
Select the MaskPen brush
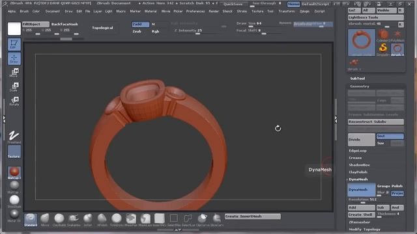[131, 220]
